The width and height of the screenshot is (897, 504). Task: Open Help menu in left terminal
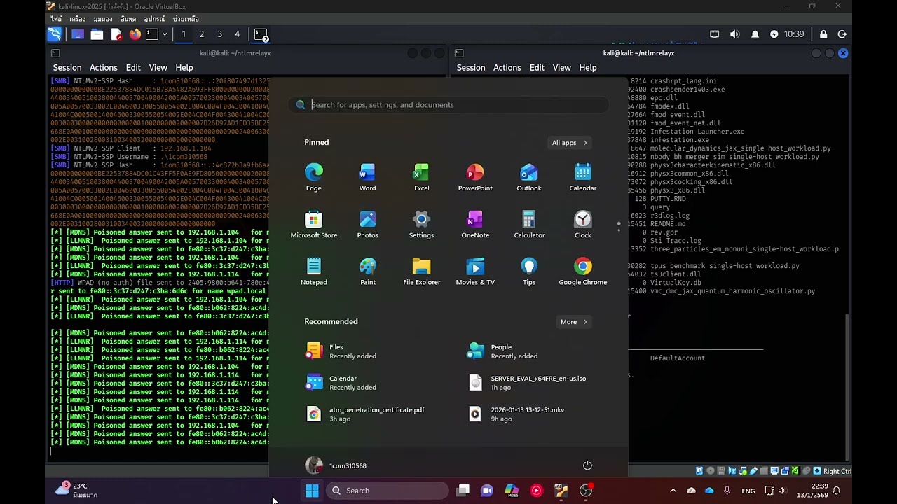pos(184,68)
